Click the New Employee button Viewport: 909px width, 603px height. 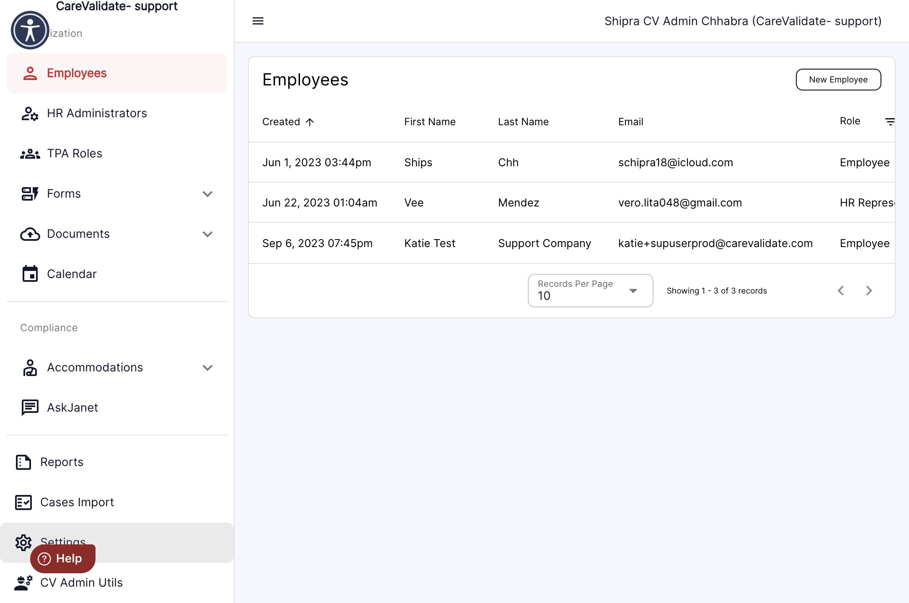(x=838, y=80)
